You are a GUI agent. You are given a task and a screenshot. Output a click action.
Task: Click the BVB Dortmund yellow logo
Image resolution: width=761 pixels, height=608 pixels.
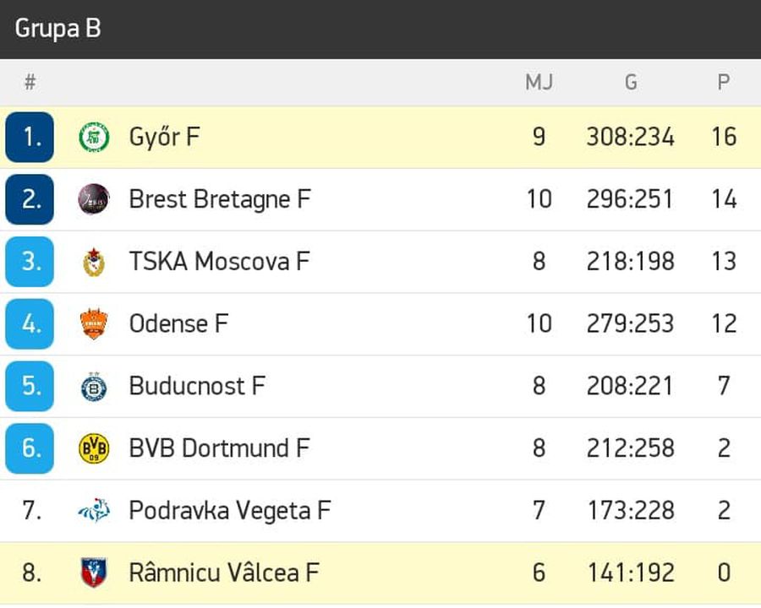94,448
